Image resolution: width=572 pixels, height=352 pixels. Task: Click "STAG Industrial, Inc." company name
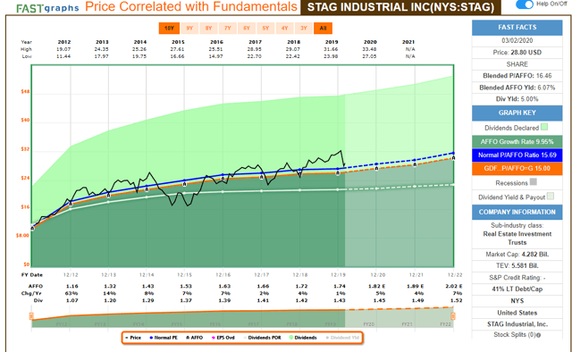point(517,324)
